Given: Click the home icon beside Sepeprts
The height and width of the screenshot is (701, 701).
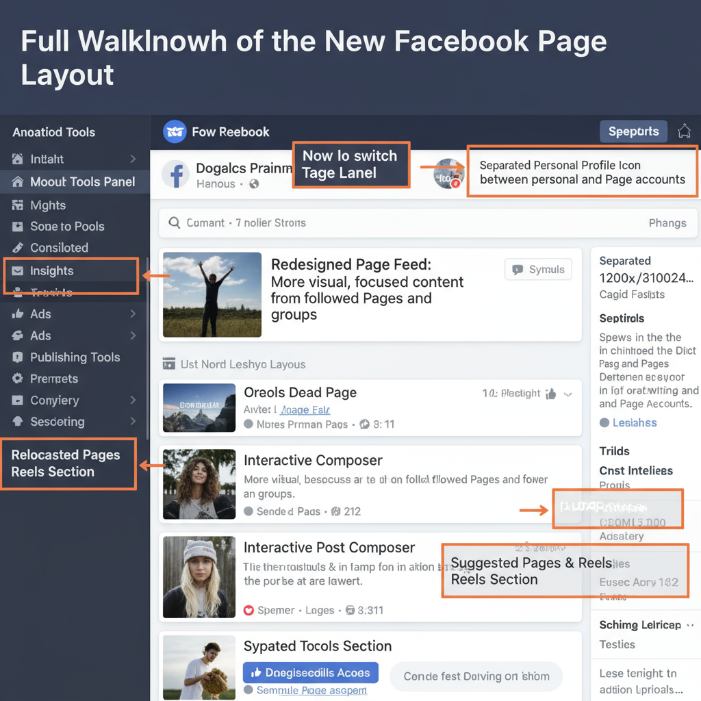Looking at the screenshot, I should click(x=684, y=131).
